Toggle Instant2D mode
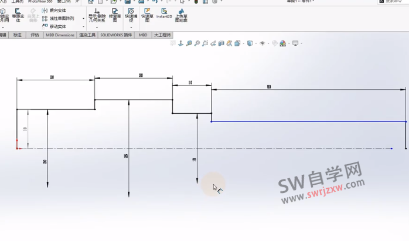Image resolution: width=409 pixels, height=241 pixels. 164,13
